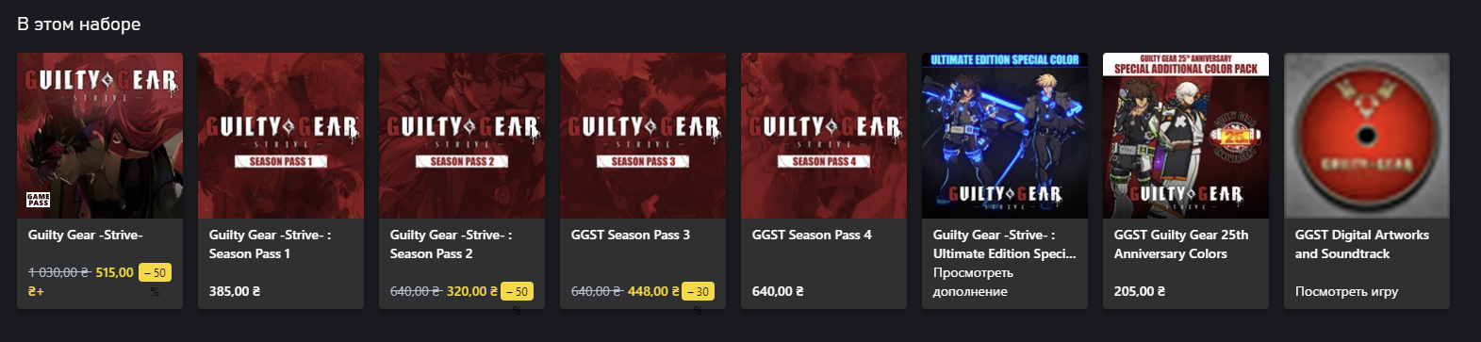Open the Guilty Gear -Strive- base game cover

point(100,136)
